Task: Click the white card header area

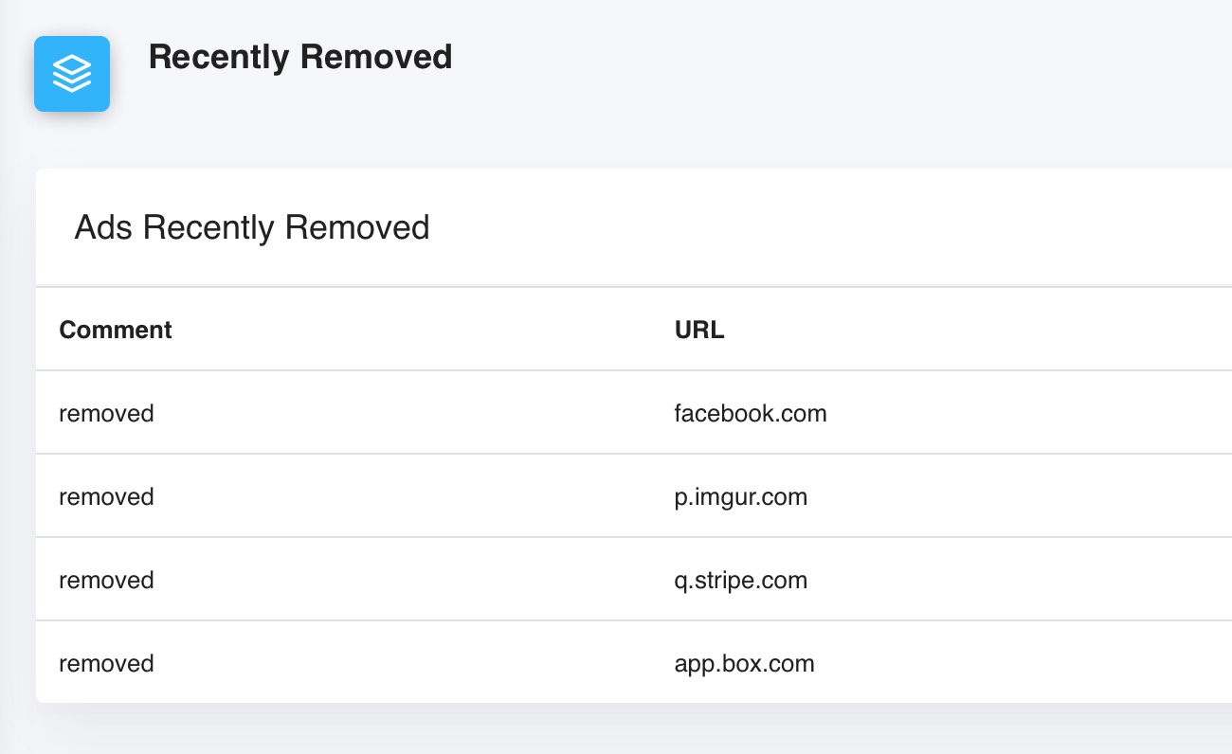Action: 634,227
